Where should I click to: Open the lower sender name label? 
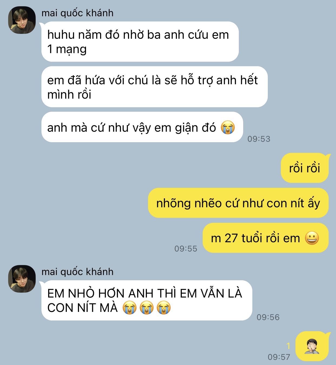pos(77,272)
